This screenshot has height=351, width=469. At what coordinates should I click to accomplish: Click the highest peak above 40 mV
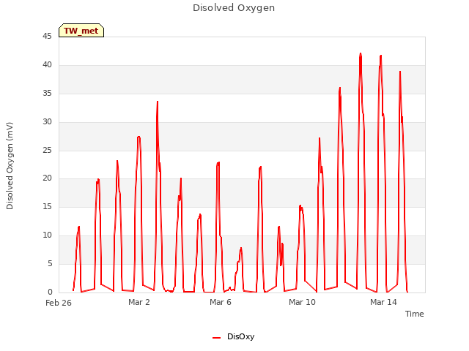pos(361,53)
